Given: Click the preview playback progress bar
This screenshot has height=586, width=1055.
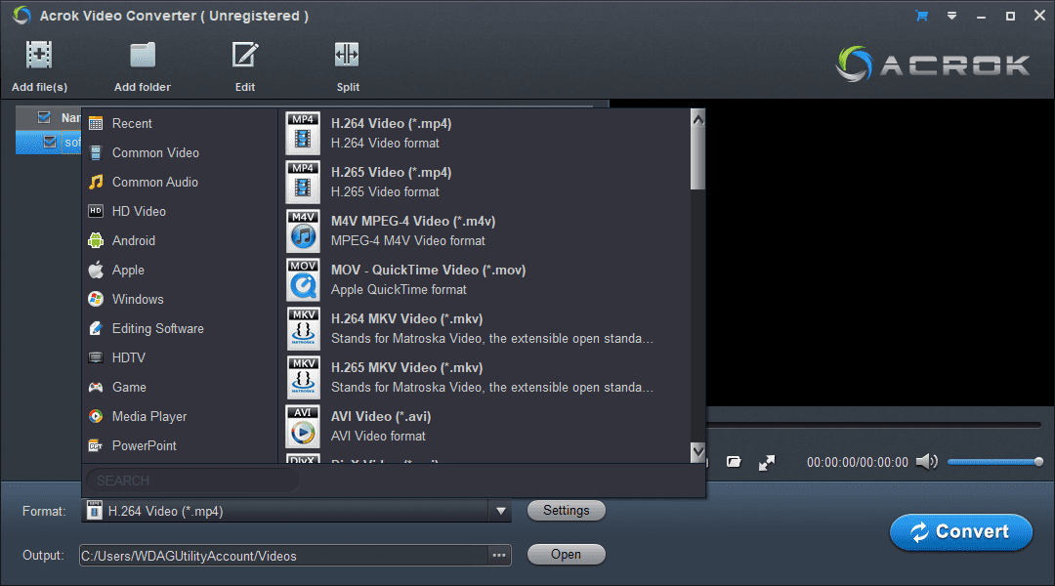Looking at the screenshot, I should (x=873, y=425).
